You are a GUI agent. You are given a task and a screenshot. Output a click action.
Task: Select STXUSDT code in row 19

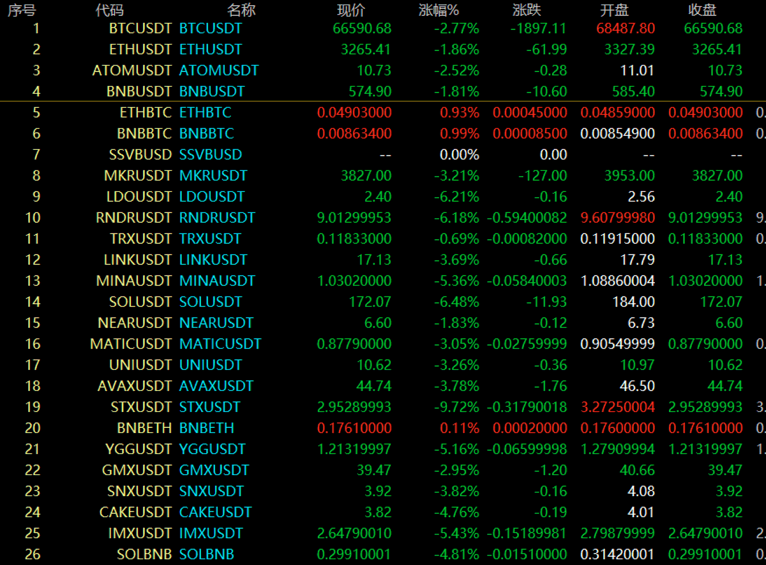pos(142,407)
